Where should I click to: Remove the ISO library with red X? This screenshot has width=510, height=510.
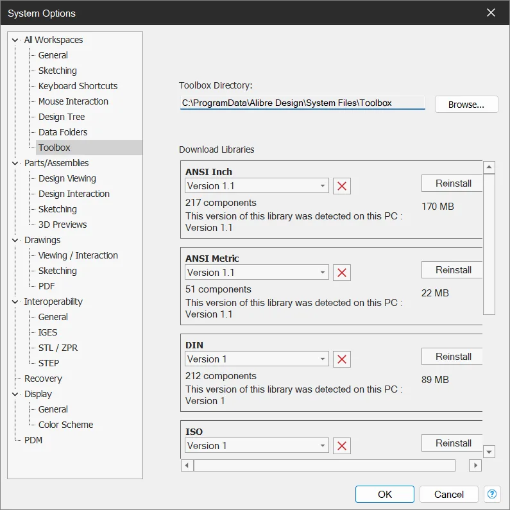341,446
